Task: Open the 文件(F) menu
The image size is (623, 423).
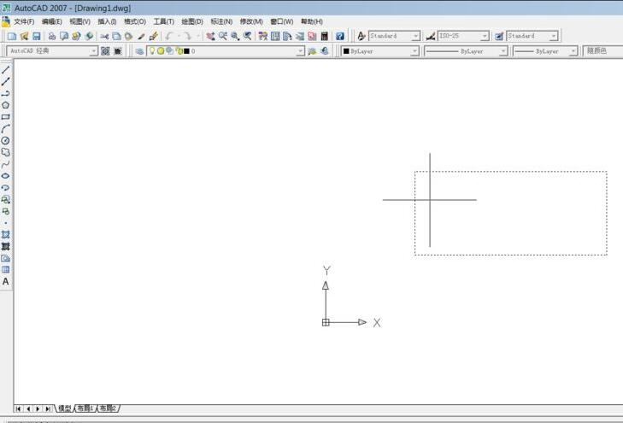Action: click(24, 21)
